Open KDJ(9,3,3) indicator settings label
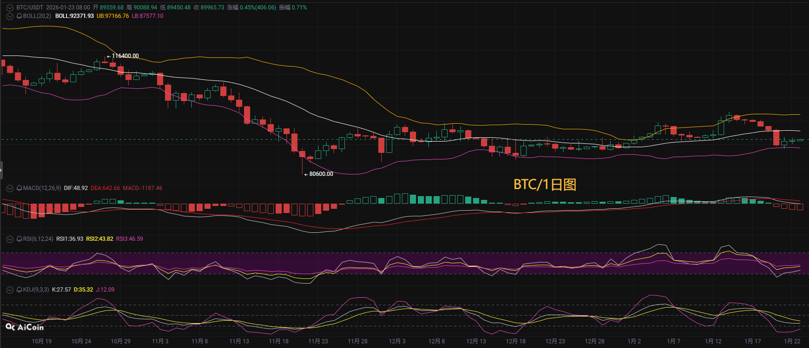The height and width of the screenshot is (348, 809). pyautogui.click(x=36, y=290)
